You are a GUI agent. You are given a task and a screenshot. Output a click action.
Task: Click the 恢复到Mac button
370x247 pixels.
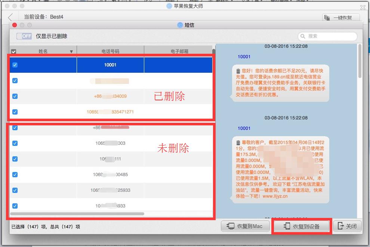[x=245, y=226]
